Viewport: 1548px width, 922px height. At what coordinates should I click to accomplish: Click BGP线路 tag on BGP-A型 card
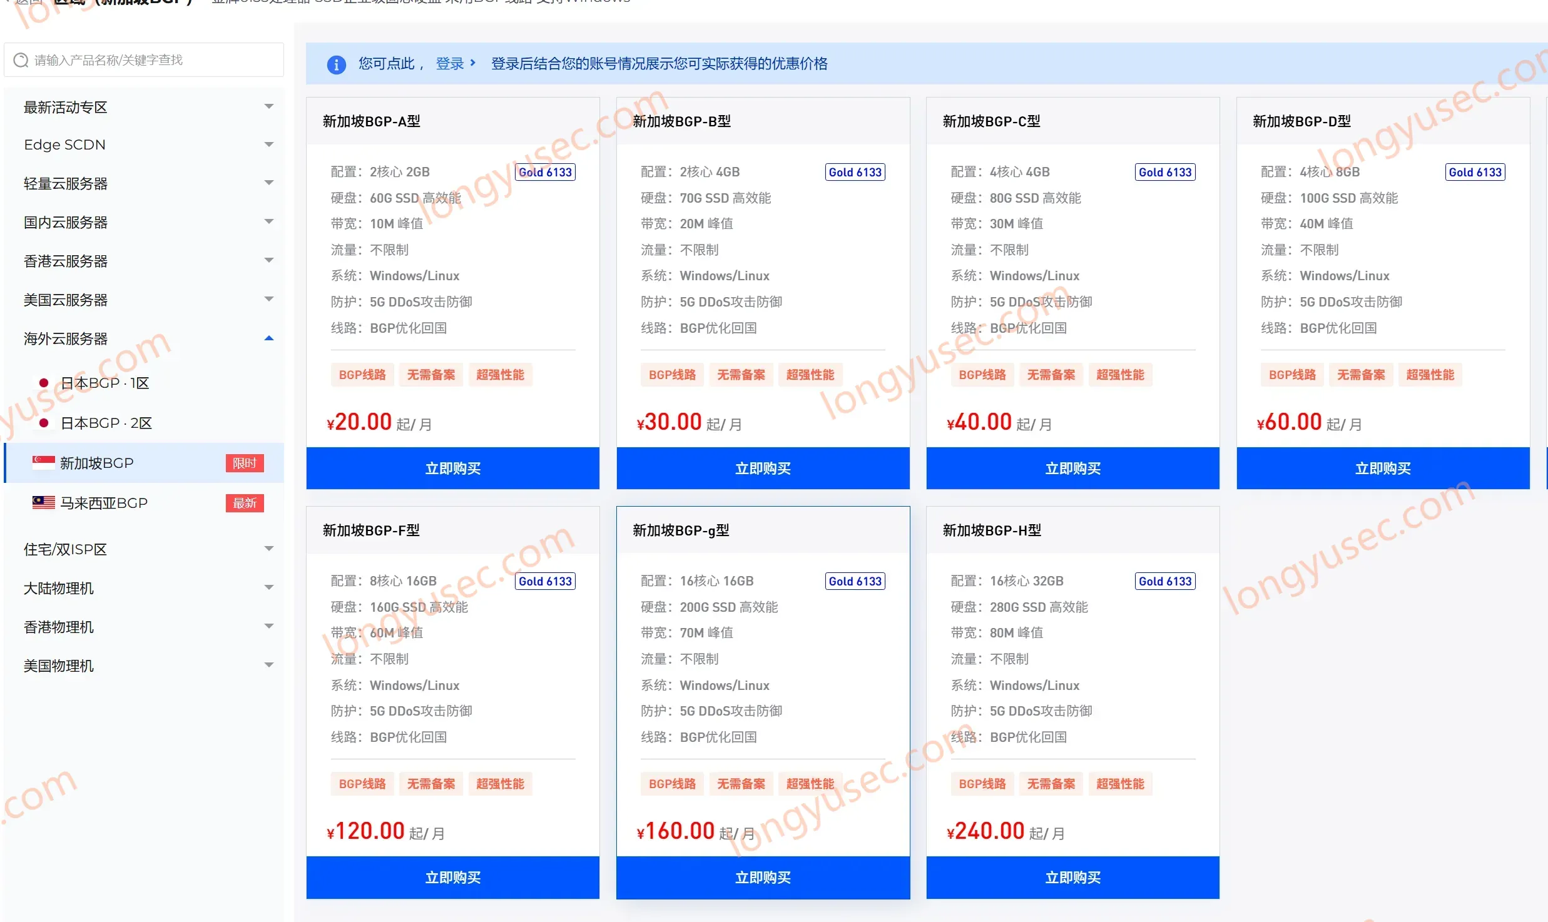pyautogui.click(x=362, y=375)
